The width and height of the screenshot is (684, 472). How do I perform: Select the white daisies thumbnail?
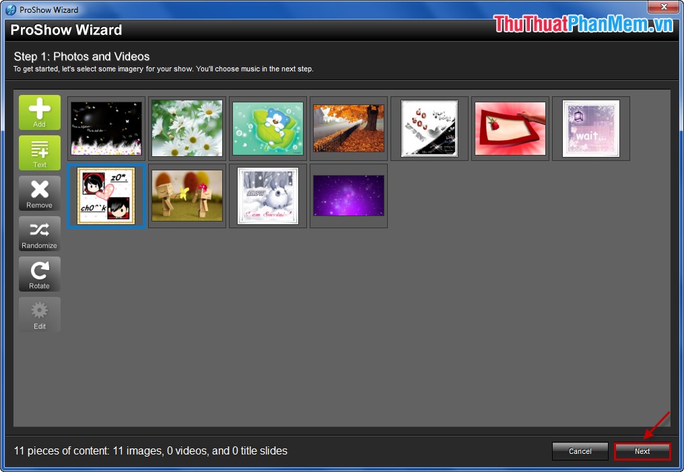click(x=186, y=128)
